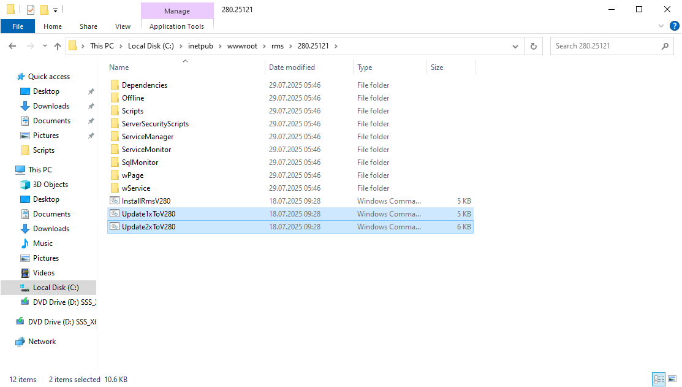Select the Dependencies folder icon
682x387 pixels.
tap(115, 85)
